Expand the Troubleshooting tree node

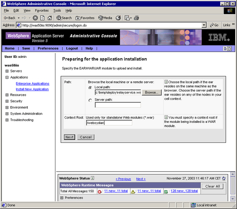pos(7,120)
